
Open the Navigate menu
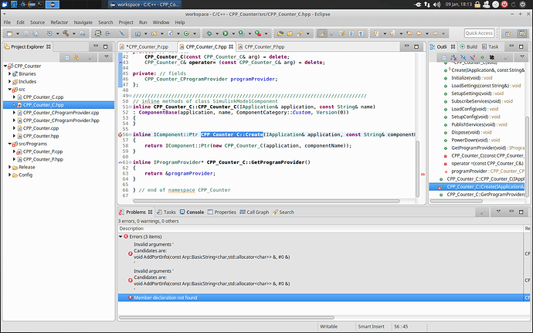point(83,22)
